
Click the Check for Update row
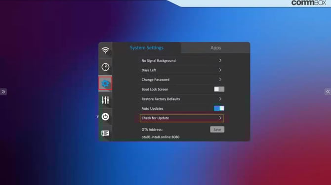coord(182,118)
